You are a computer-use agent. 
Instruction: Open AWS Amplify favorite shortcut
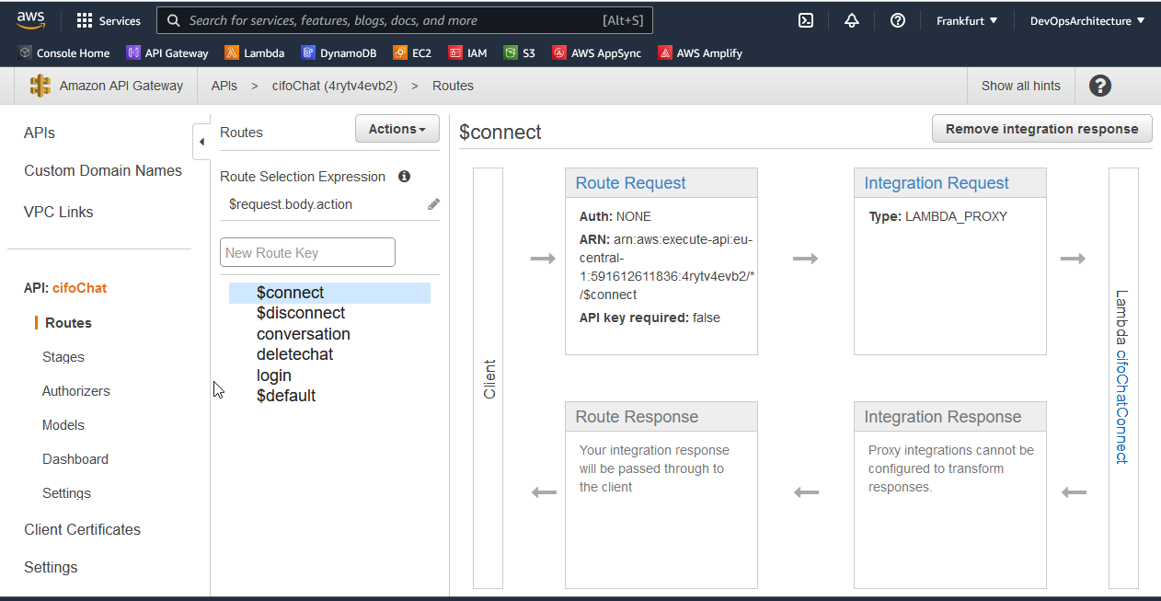click(700, 53)
